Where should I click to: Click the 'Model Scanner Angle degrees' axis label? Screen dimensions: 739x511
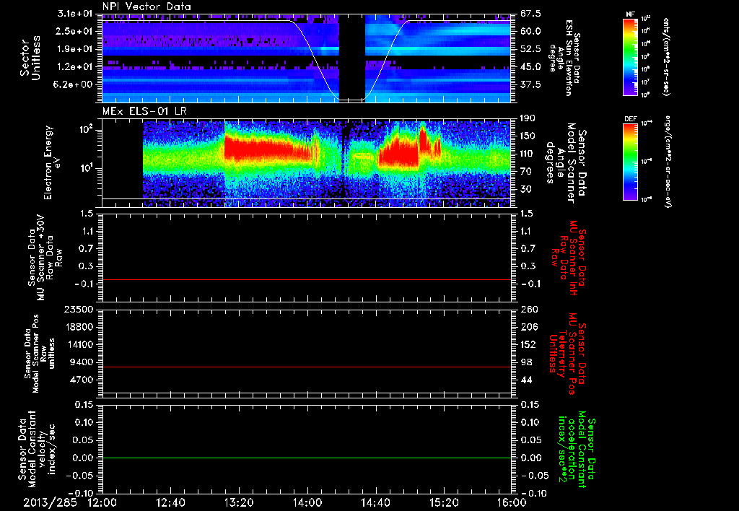point(566,163)
